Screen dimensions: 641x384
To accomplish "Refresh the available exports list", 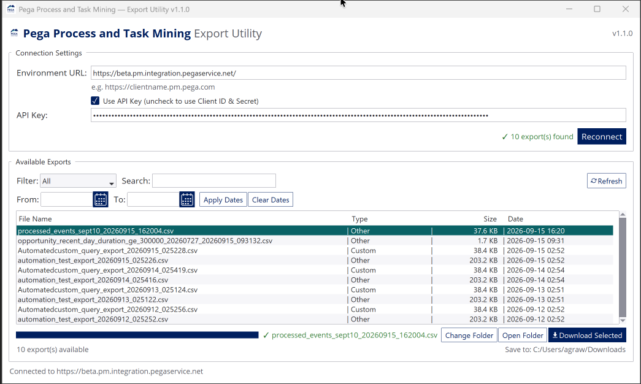I will click(606, 181).
